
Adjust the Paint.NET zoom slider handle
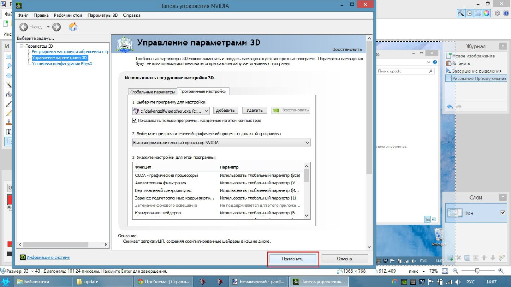(x=477, y=271)
